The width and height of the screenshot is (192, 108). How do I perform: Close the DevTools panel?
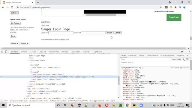pyautogui.click(x=190, y=52)
